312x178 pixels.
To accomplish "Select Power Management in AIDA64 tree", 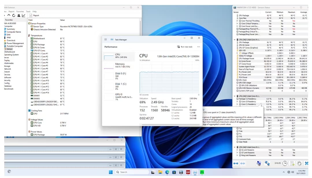I will 15,43.
